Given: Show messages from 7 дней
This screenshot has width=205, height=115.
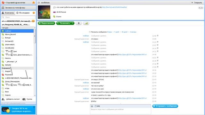Looking at the screenshot, I should point(117,32).
